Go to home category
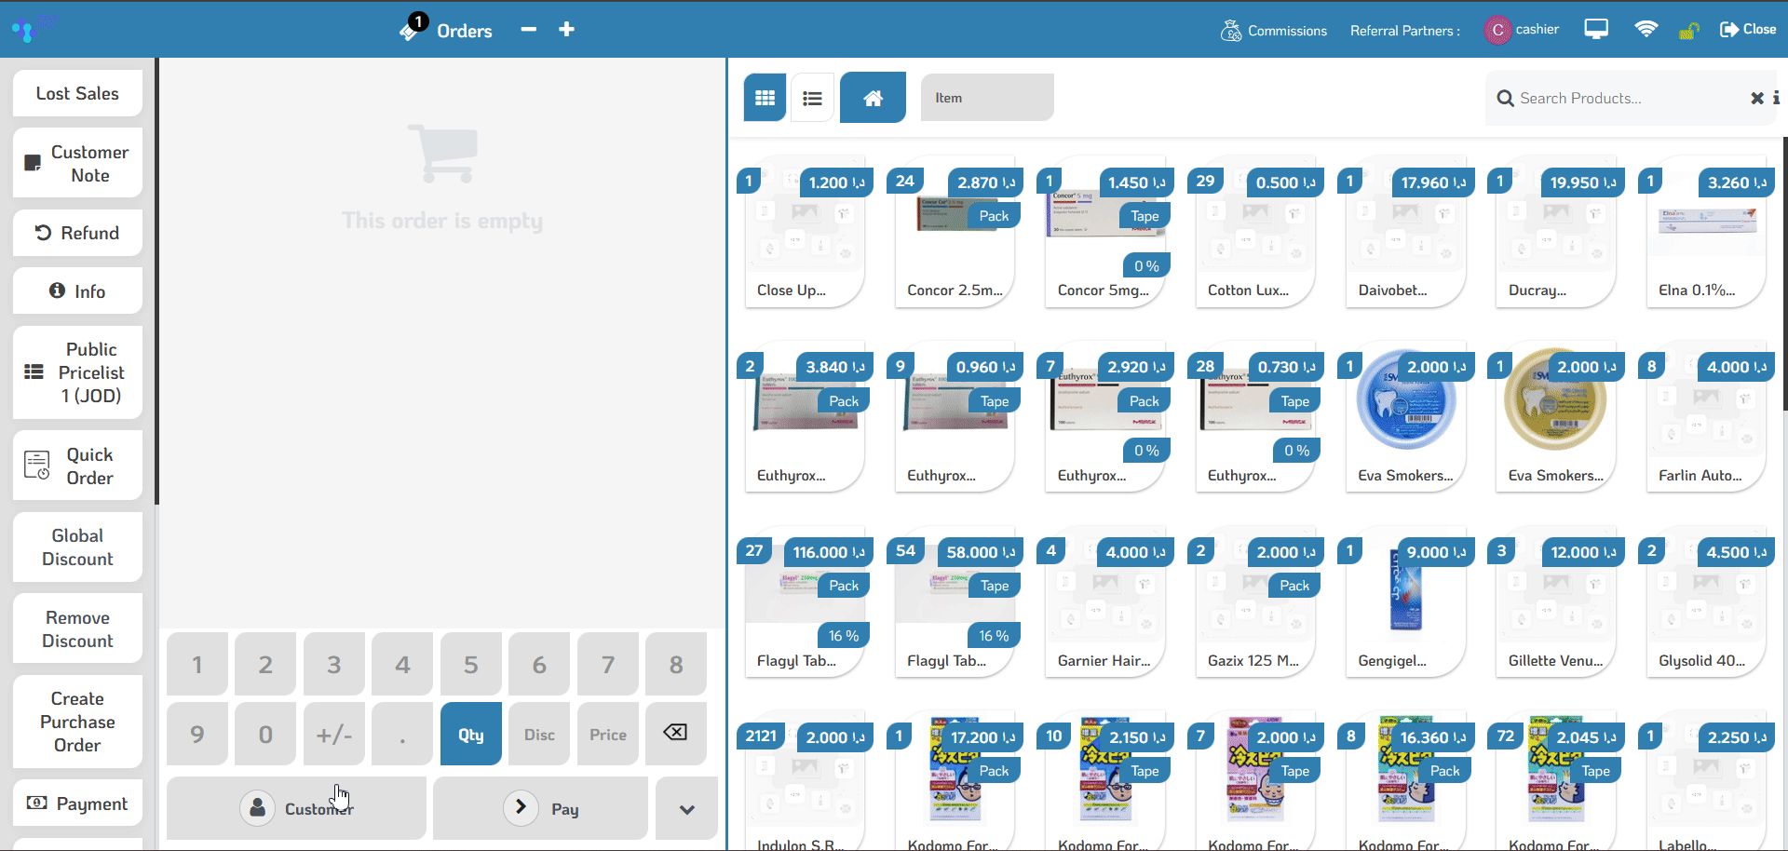1788x851 pixels. (873, 98)
